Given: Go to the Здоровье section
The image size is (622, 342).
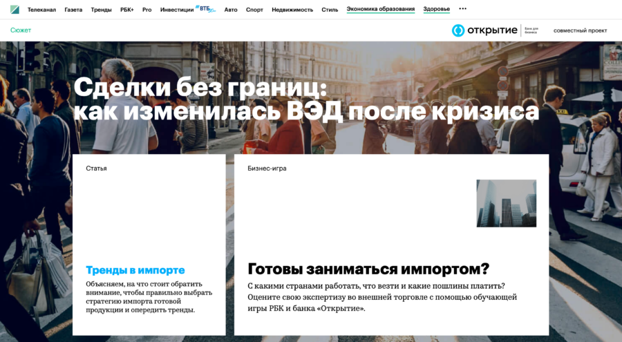Looking at the screenshot, I should [436, 10].
